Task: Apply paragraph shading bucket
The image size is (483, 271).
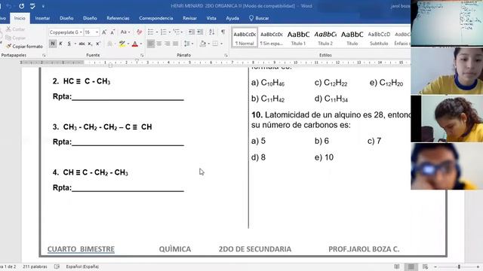Action: tap(203, 44)
